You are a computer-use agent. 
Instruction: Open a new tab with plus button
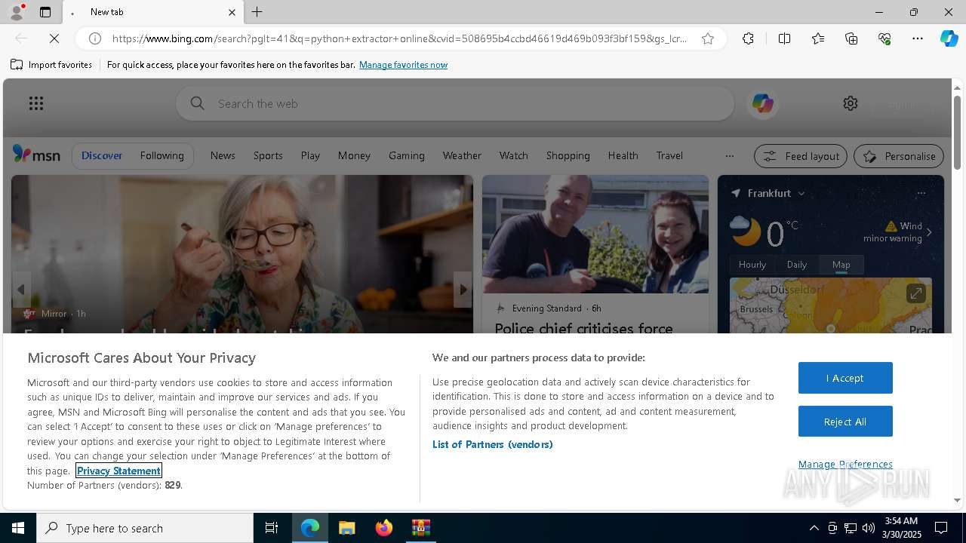257,12
